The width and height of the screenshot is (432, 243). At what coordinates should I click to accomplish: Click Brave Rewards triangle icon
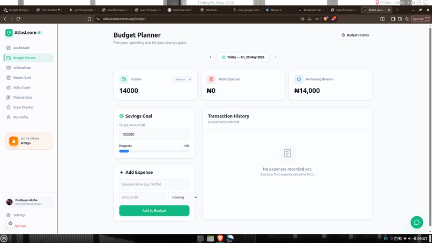coord(333,19)
